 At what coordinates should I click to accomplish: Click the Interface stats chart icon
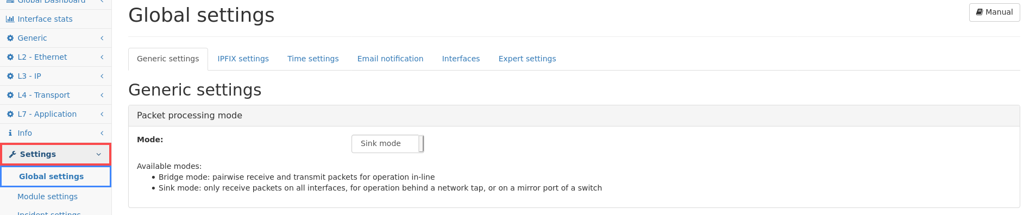pos(10,19)
